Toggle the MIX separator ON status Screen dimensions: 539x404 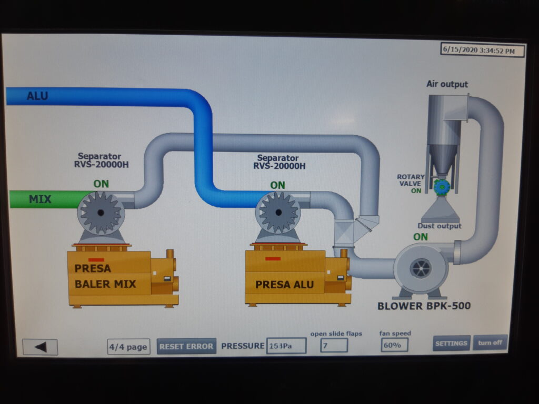pos(101,184)
